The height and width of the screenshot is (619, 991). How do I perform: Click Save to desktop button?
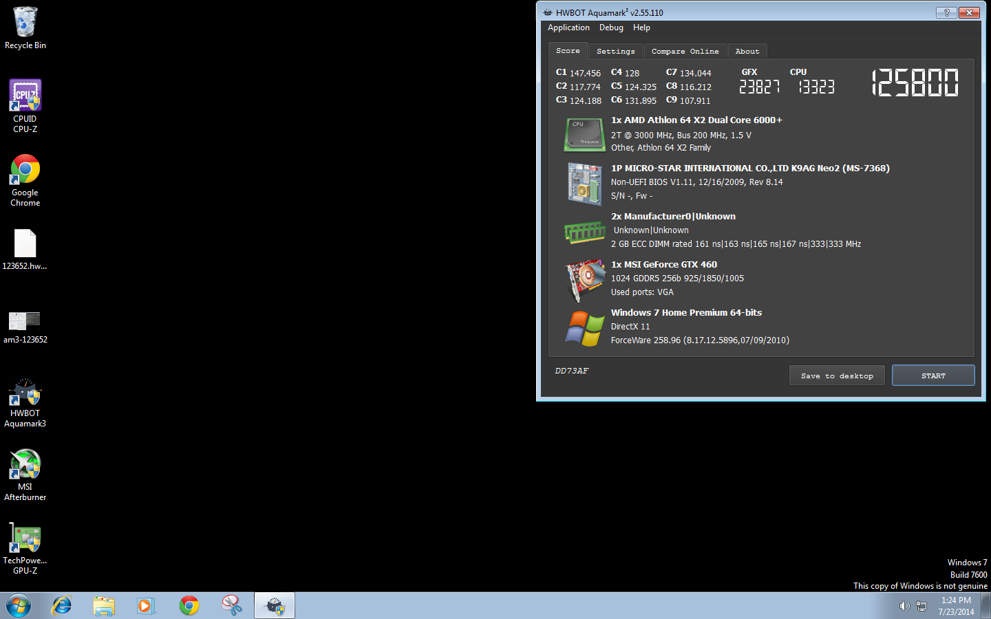tap(837, 376)
